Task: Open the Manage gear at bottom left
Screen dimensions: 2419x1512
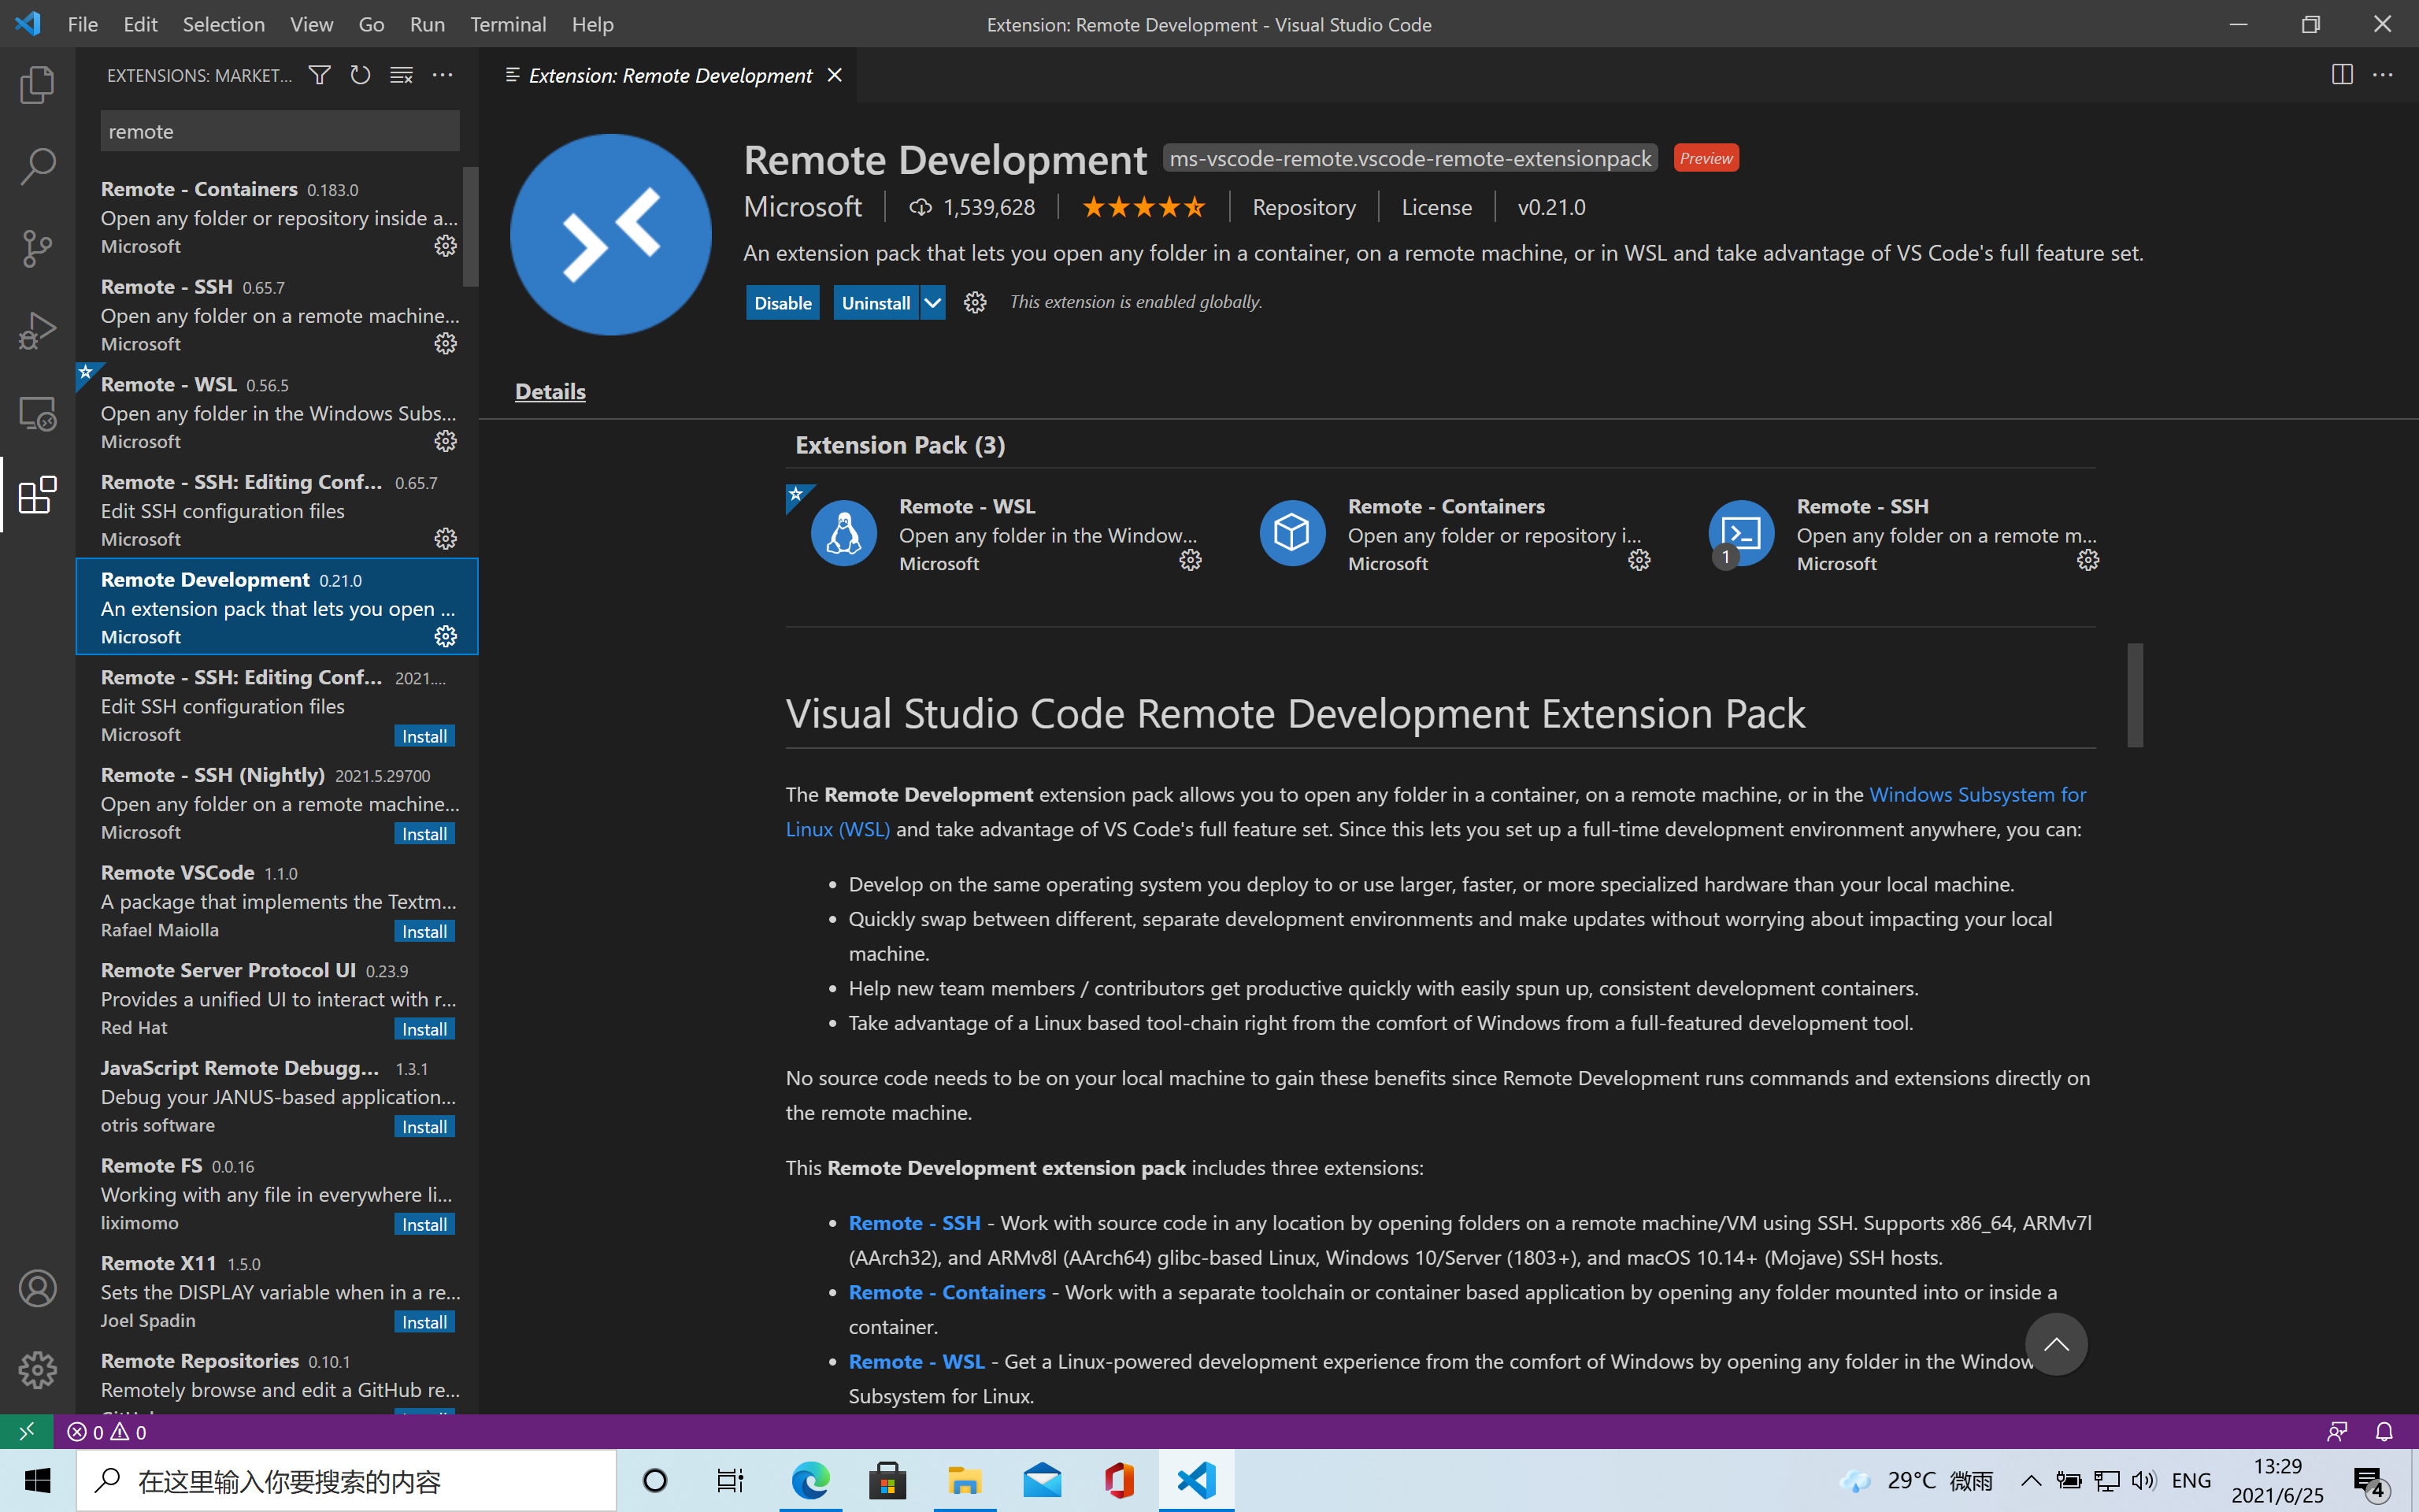Action: (37, 1370)
